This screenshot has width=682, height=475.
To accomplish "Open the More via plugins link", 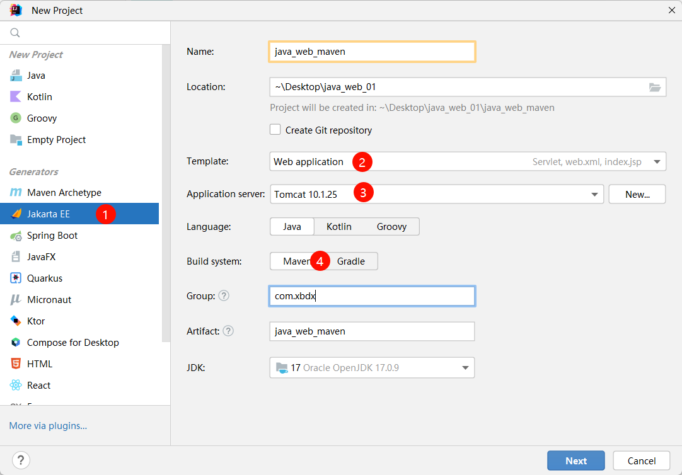I will click(x=49, y=426).
